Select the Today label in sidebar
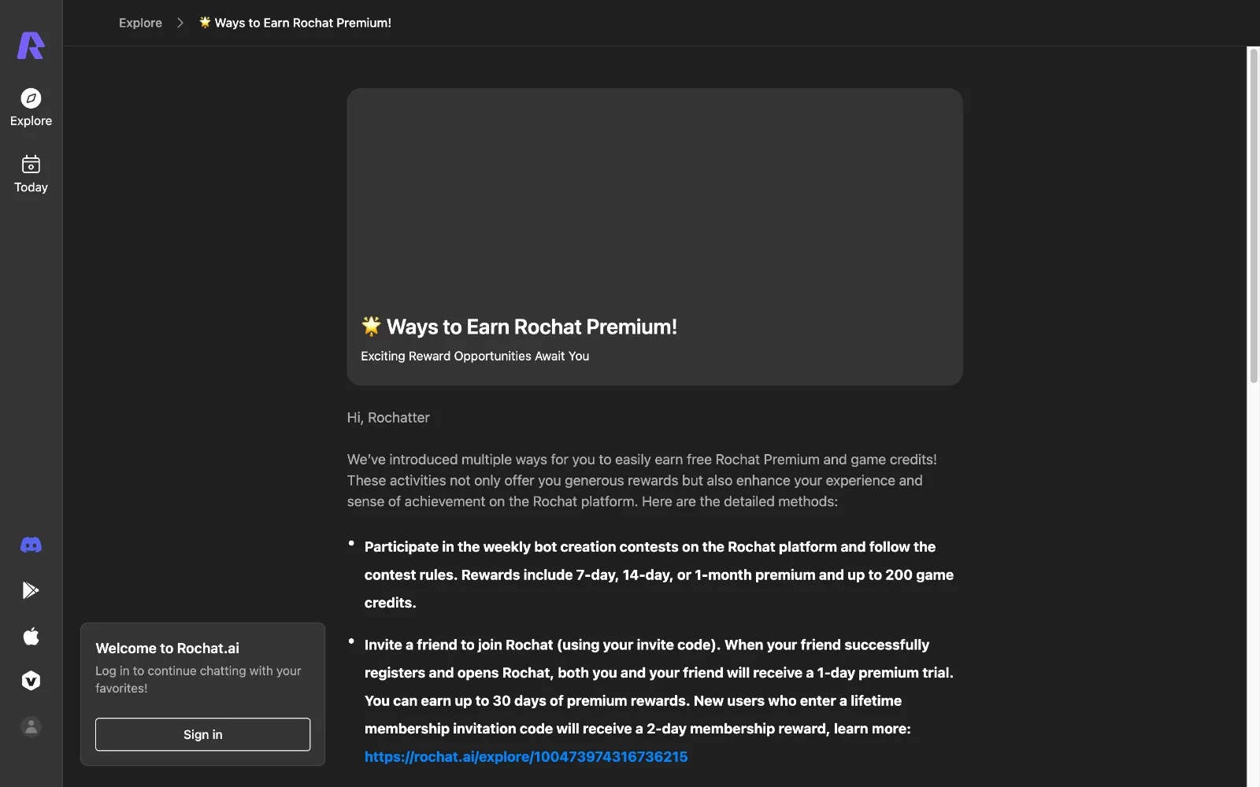Image resolution: width=1260 pixels, height=787 pixels. 31,187
